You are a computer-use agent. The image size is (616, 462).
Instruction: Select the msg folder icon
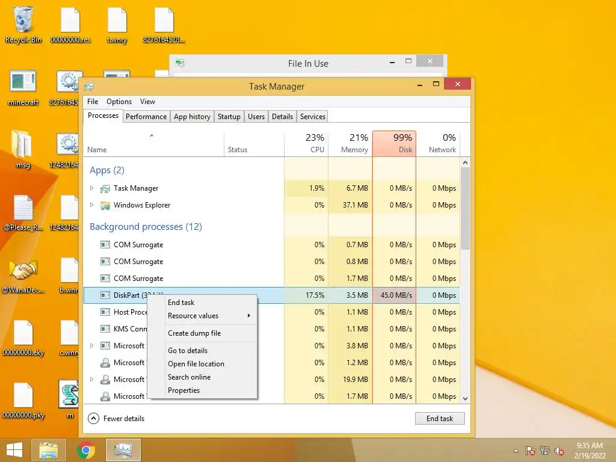[23, 149]
